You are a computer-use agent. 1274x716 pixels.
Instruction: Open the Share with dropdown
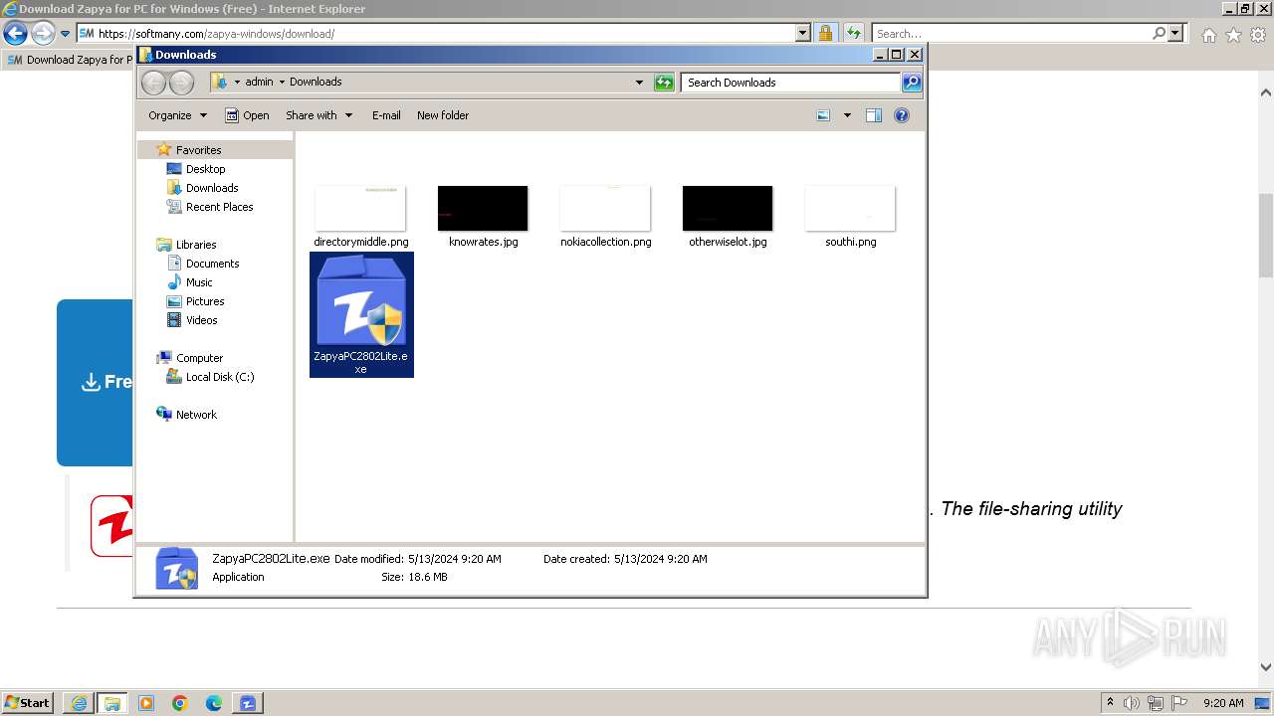[x=318, y=115]
